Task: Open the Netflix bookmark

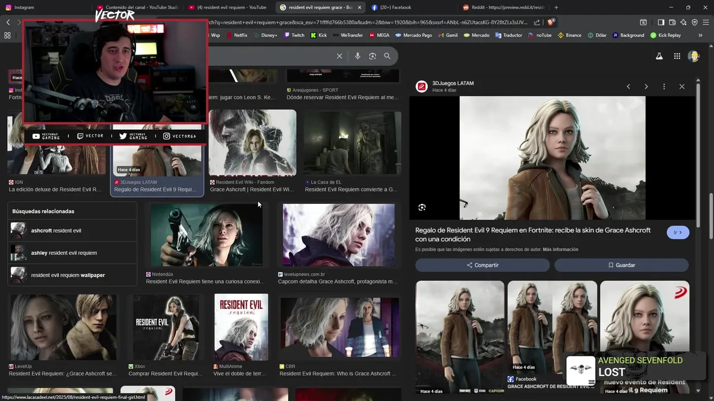Action: (237, 35)
